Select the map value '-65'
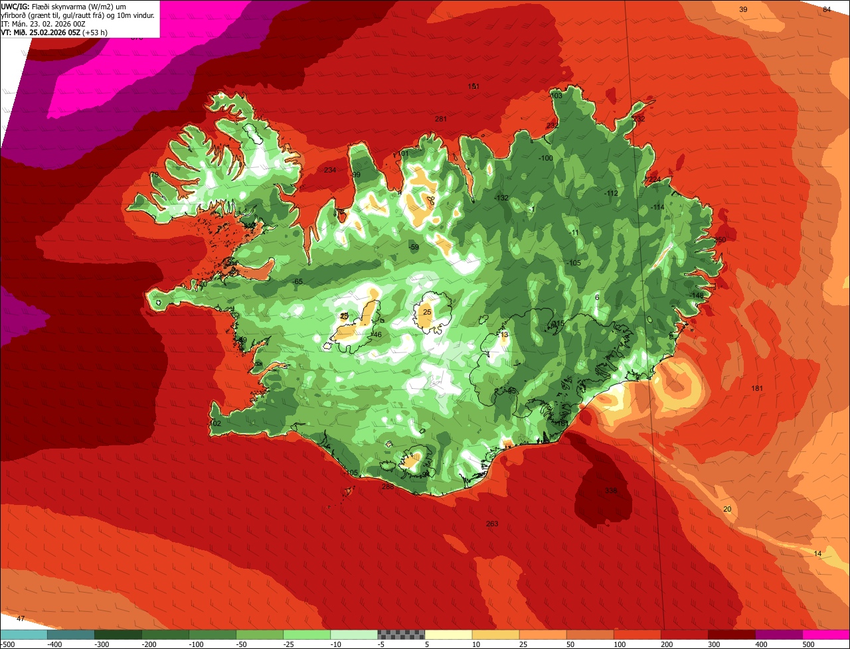This screenshot has width=850, height=649. pyautogui.click(x=297, y=282)
